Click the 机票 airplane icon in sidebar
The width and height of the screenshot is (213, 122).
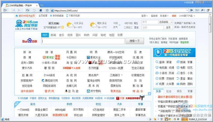(157, 84)
